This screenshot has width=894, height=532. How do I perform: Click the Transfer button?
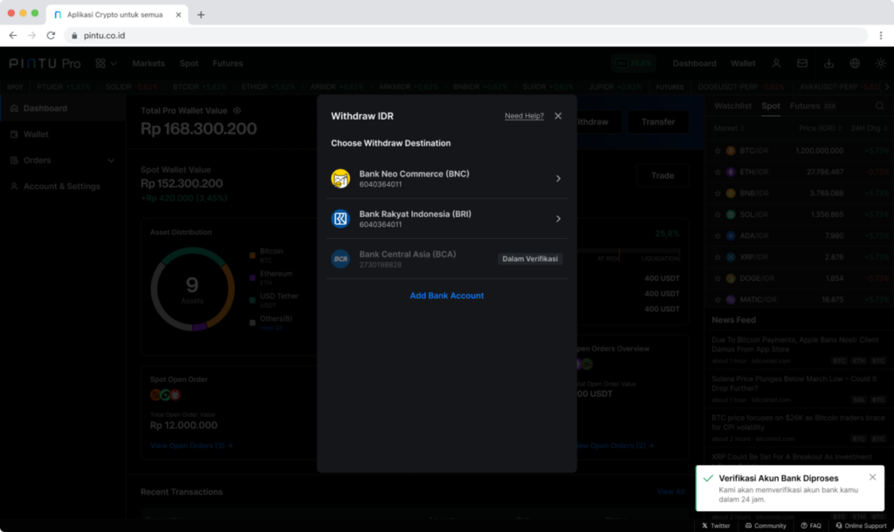(x=658, y=122)
